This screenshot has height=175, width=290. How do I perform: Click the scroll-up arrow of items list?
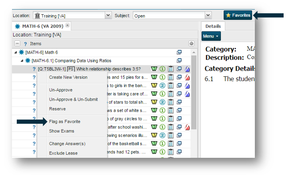(194, 52)
